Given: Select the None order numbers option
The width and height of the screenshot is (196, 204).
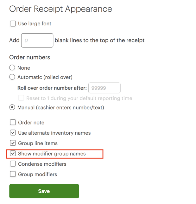Looking at the screenshot, I should point(12,68).
